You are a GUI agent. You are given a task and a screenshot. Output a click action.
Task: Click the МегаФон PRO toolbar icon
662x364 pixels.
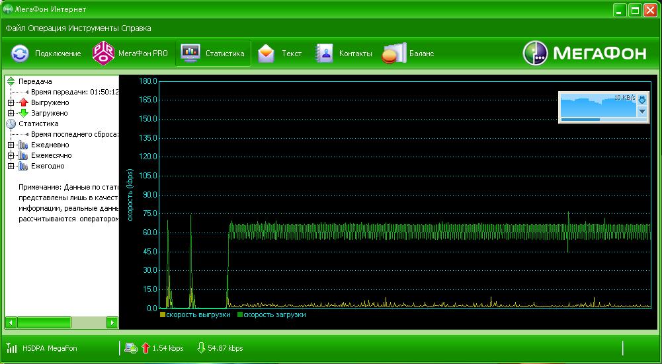[x=103, y=54]
